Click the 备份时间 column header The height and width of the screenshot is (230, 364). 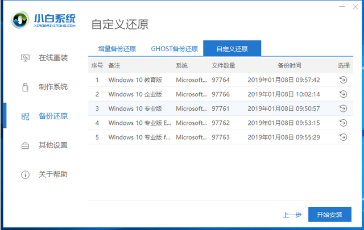(x=289, y=66)
